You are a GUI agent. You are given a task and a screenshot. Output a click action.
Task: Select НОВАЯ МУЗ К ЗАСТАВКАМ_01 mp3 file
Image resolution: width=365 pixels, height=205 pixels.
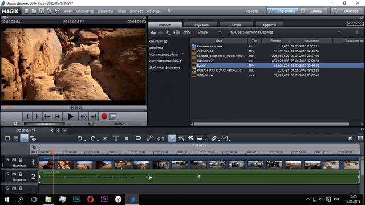click(x=277, y=70)
